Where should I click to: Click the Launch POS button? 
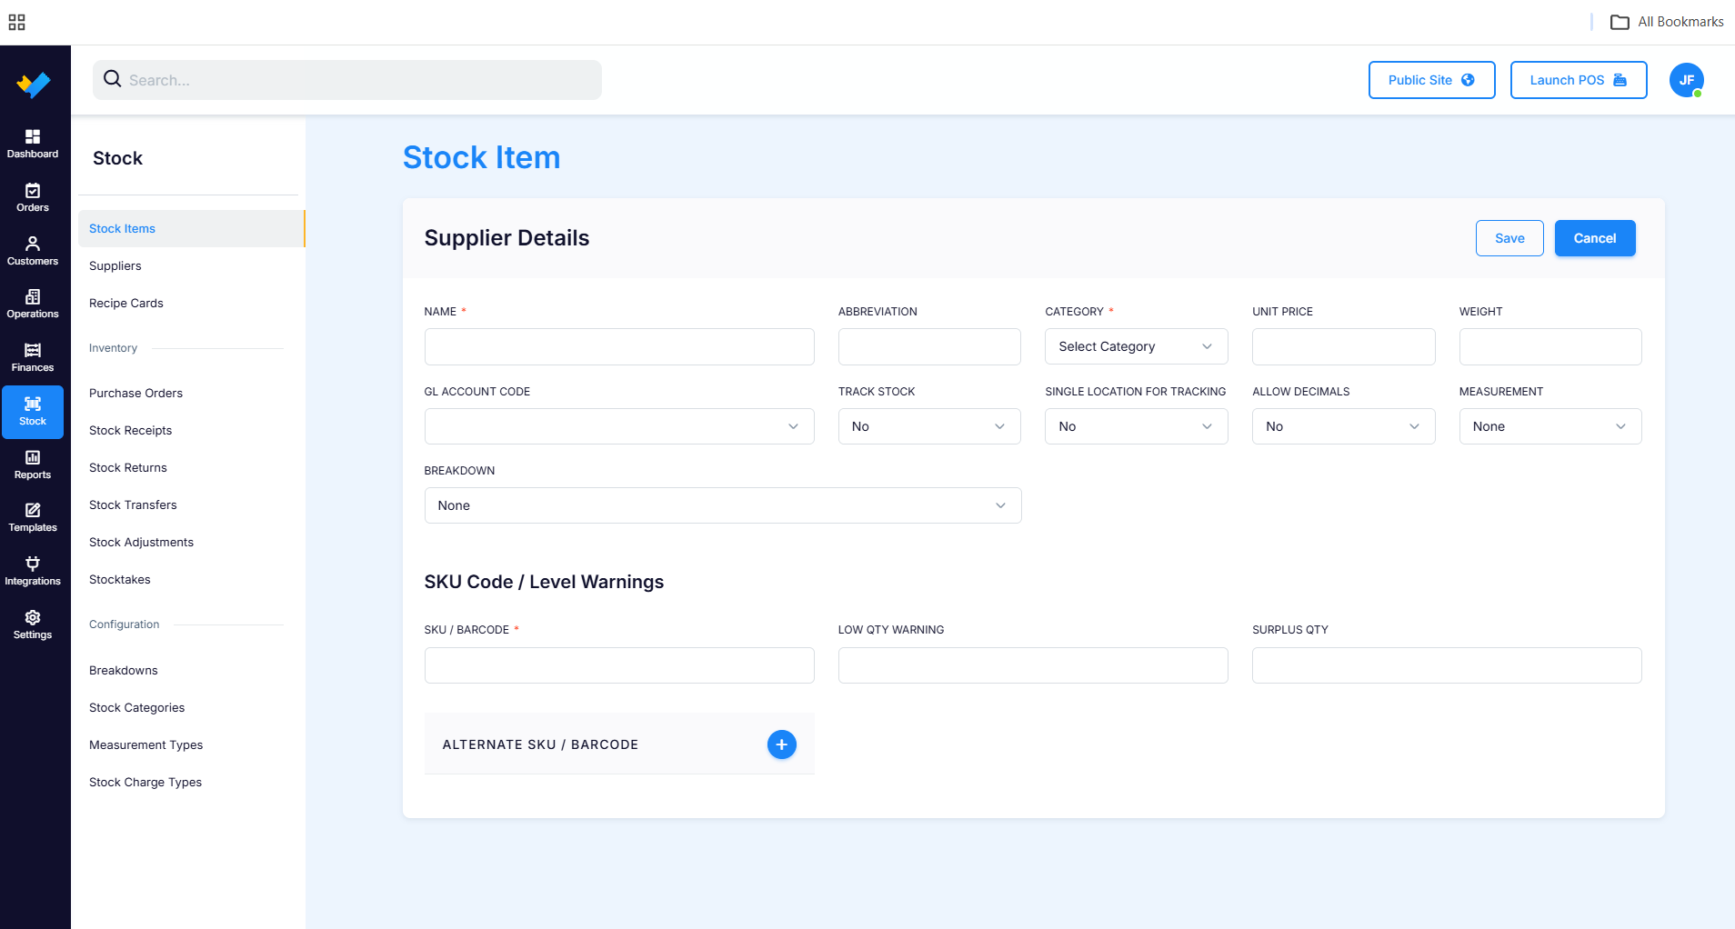click(x=1579, y=80)
